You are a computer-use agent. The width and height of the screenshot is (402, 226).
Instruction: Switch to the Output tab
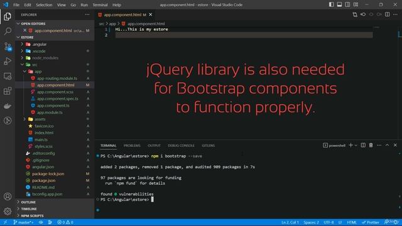pos(154,146)
